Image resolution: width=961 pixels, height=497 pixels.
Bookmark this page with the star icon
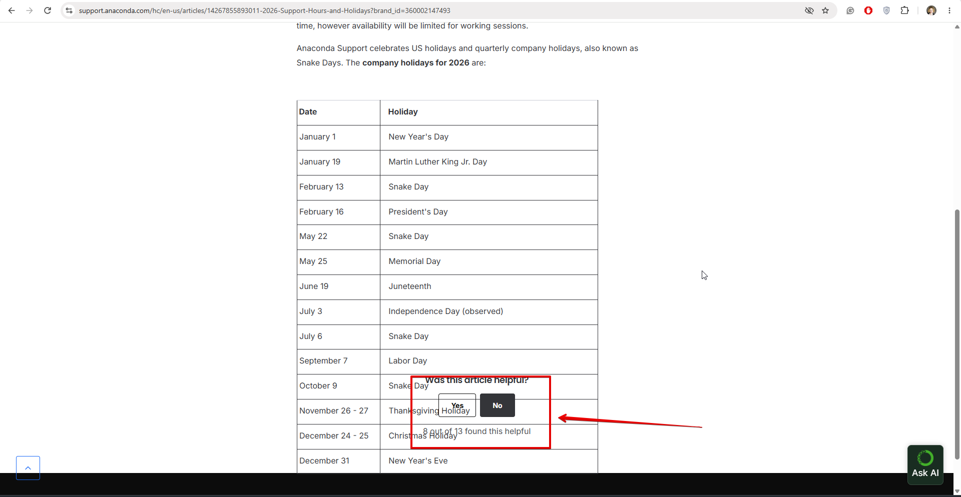click(825, 10)
